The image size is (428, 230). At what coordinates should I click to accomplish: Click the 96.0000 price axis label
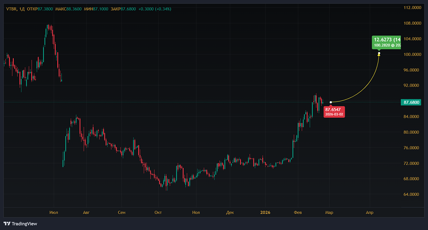412,70
